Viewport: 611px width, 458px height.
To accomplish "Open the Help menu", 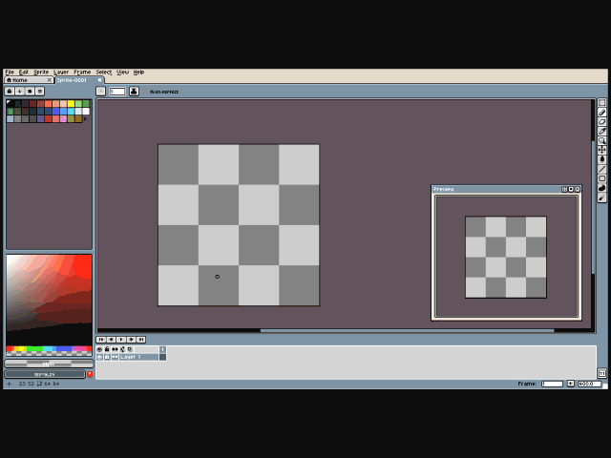I will [x=138, y=73].
